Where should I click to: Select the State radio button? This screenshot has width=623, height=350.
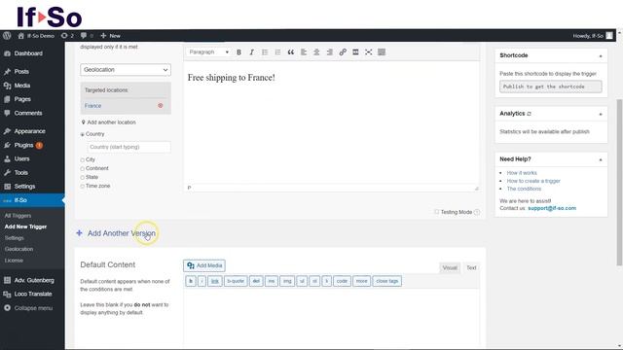[x=82, y=177]
